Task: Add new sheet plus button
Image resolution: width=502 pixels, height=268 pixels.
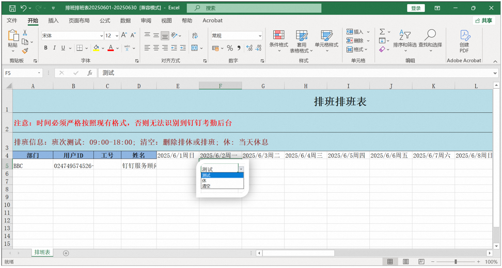Action: [x=66, y=253]
